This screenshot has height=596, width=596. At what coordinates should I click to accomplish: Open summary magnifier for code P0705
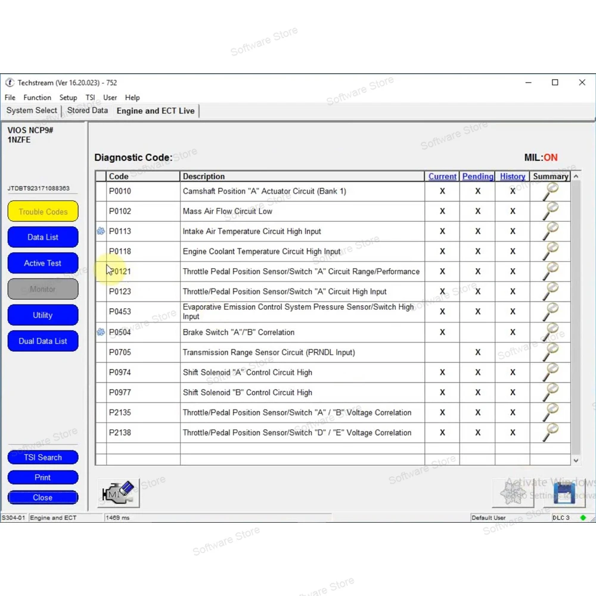[x=550, y=352]
